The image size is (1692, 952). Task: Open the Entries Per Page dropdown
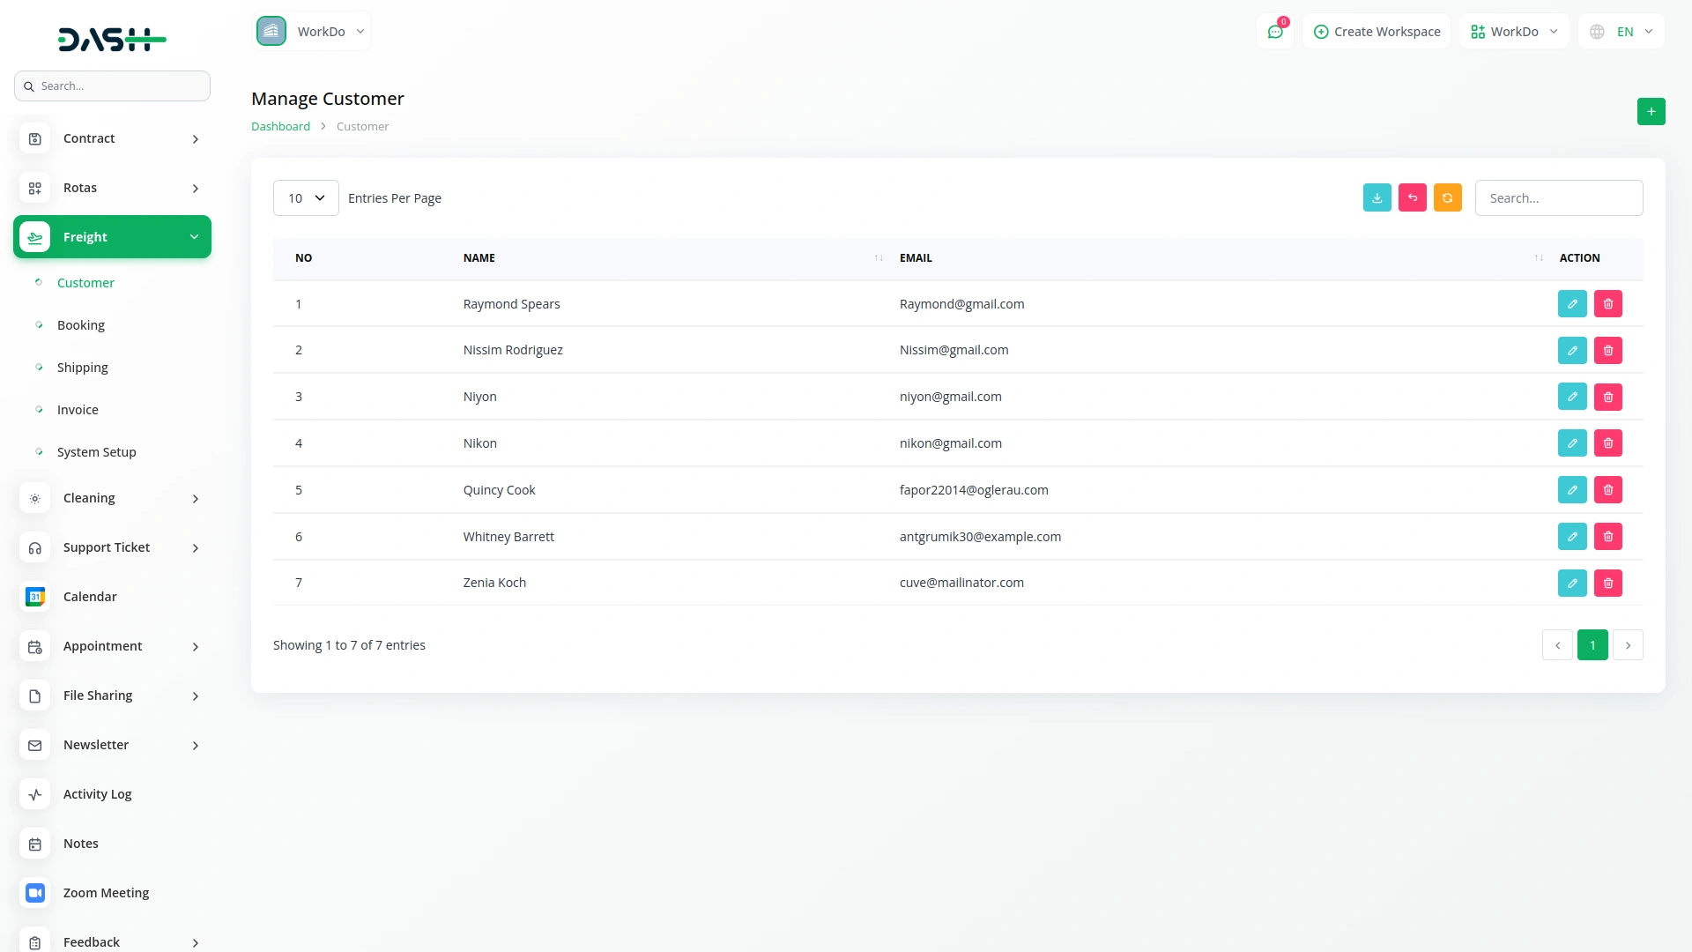[x=305, y=197]
